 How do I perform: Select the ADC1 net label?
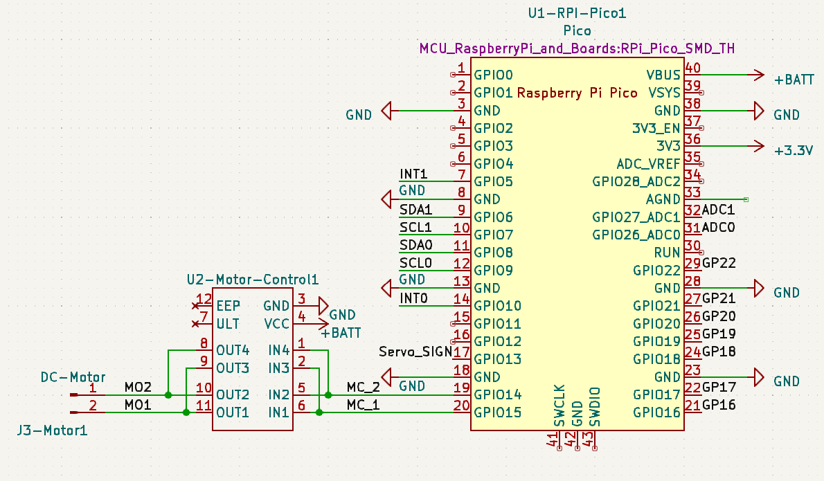pyautogui.click(x=718, y=210)
